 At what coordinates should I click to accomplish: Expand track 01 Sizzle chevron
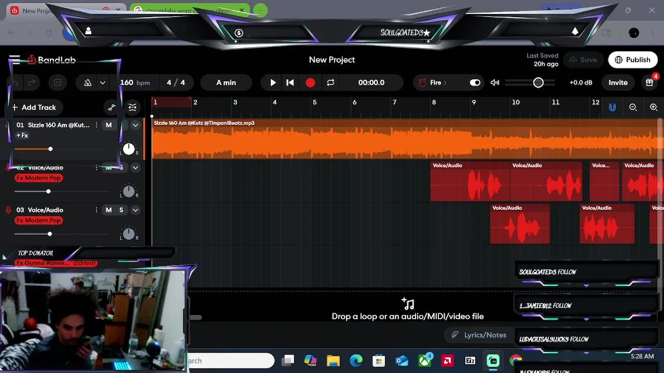(135, 125)
